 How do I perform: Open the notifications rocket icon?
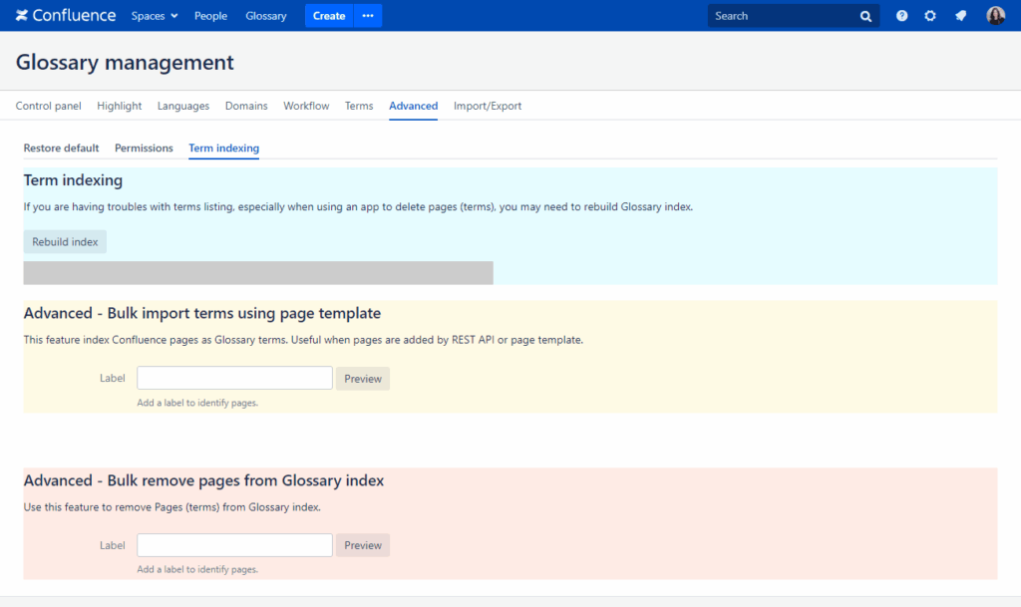960,16
